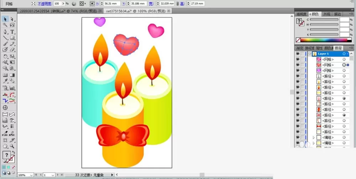Switch to the 描边 panel tab
The height and width of the screenshot is (179, 356).
click(337, 14)
